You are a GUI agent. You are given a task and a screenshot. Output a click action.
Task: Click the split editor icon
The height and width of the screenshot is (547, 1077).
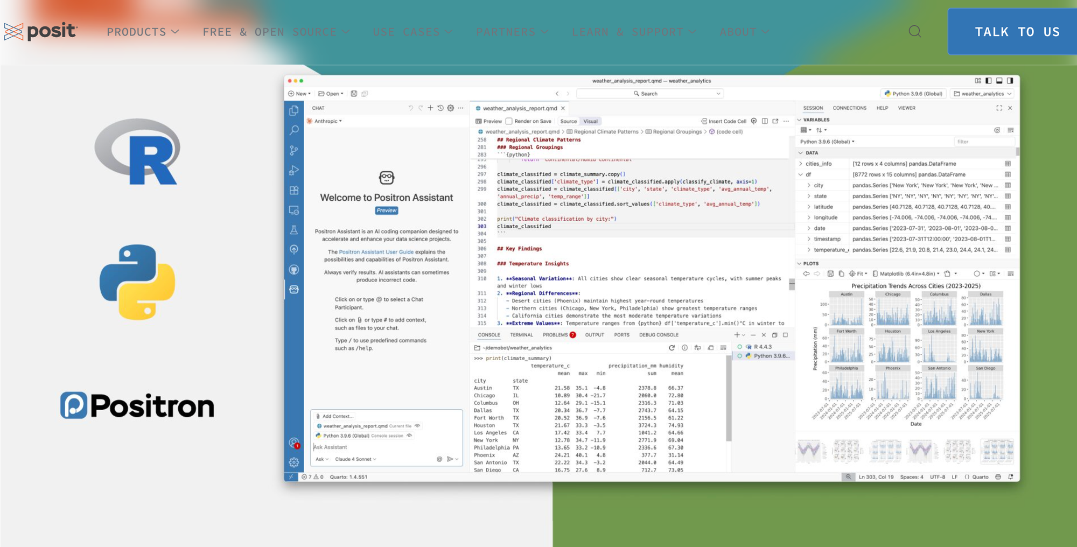765,121
